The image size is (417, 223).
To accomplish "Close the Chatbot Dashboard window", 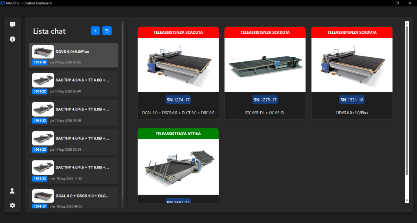I will point(410,3).
